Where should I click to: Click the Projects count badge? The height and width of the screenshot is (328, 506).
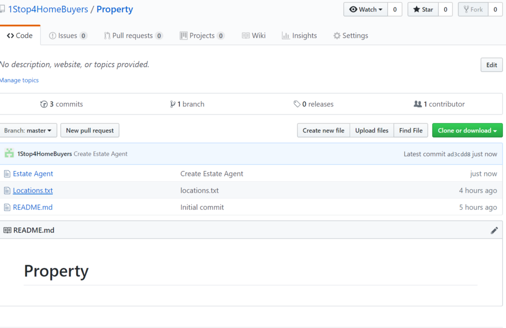(221, 36)
